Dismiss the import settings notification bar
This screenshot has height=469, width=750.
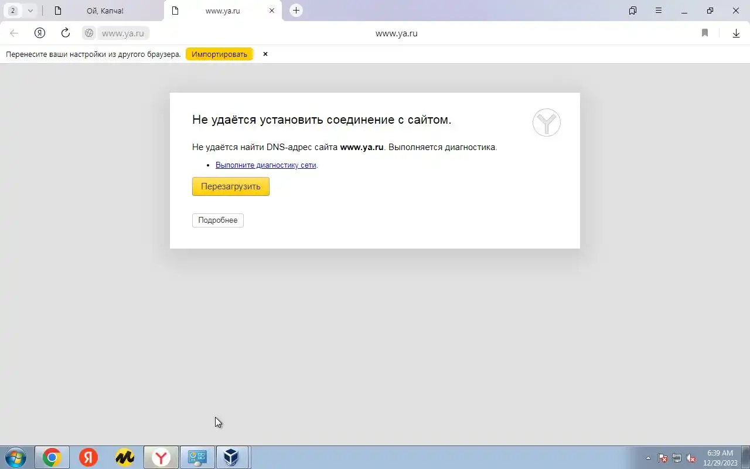pos(265,54)
